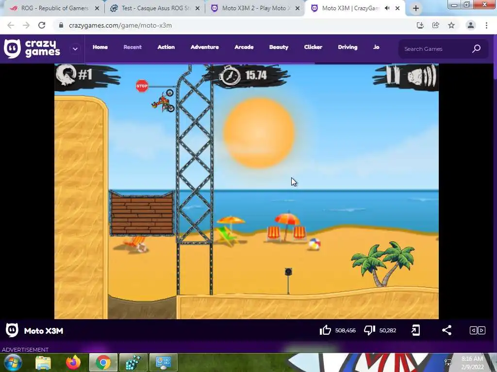Toggle the game sound speaker icon

point(422,76)
